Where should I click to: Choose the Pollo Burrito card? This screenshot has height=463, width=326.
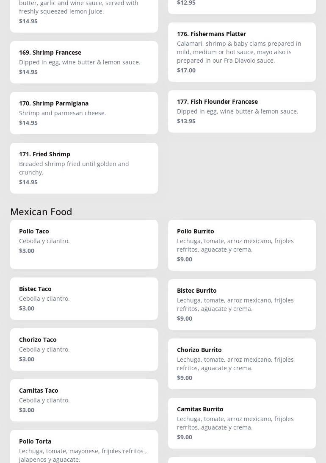click(x=242, y=245)
